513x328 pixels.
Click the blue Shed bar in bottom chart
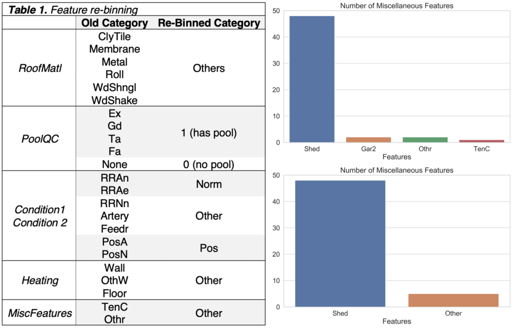[x=340, y=243]
